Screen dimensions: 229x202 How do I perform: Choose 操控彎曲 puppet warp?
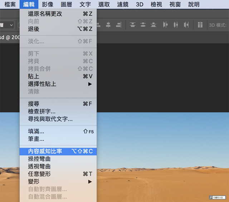[58, 159]
